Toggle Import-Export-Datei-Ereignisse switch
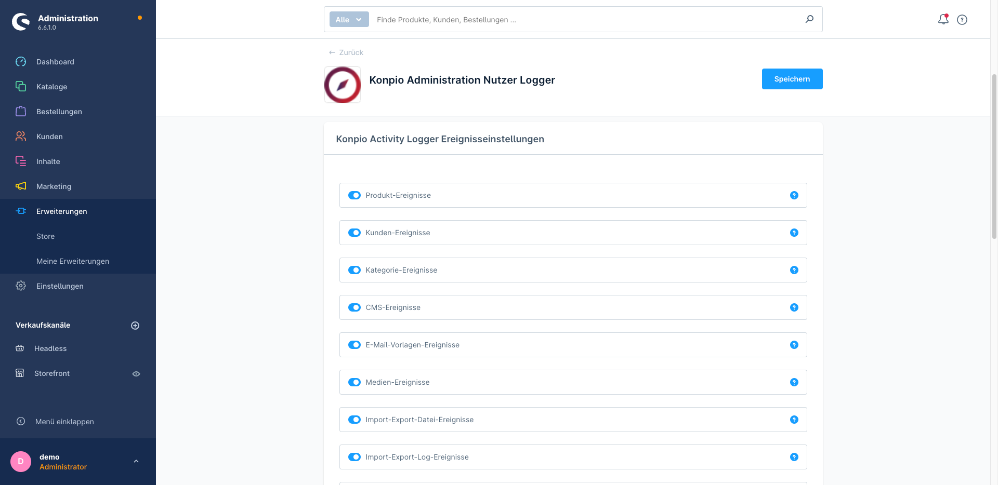Viewport: 998px width, 485px height. point(354,420)
